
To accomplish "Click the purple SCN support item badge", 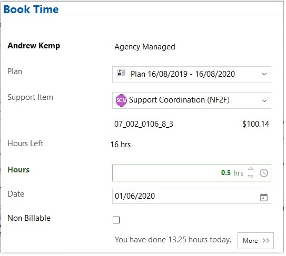I will (121, 100).
